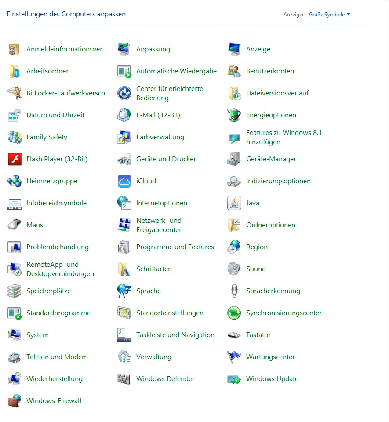The width and height of the screenshot is (389, 422).
Task: Open the Anzeige display icon
Action: 234,49
